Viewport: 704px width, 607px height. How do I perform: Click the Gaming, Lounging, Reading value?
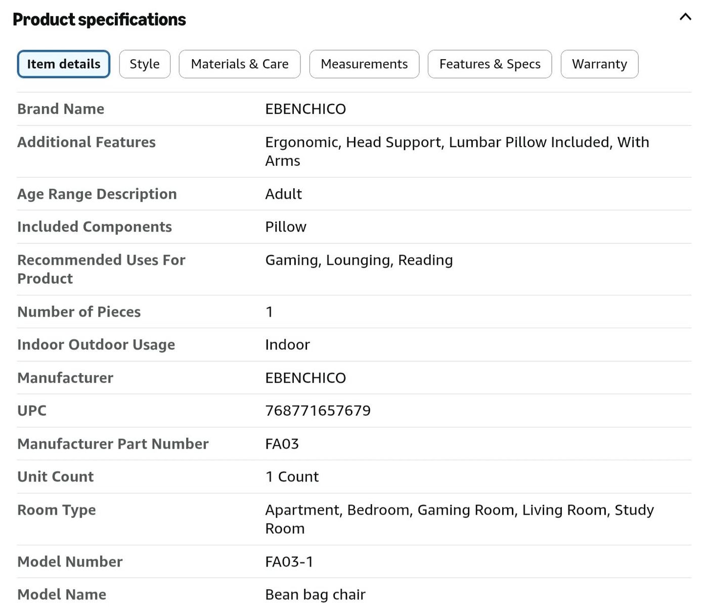359,260
